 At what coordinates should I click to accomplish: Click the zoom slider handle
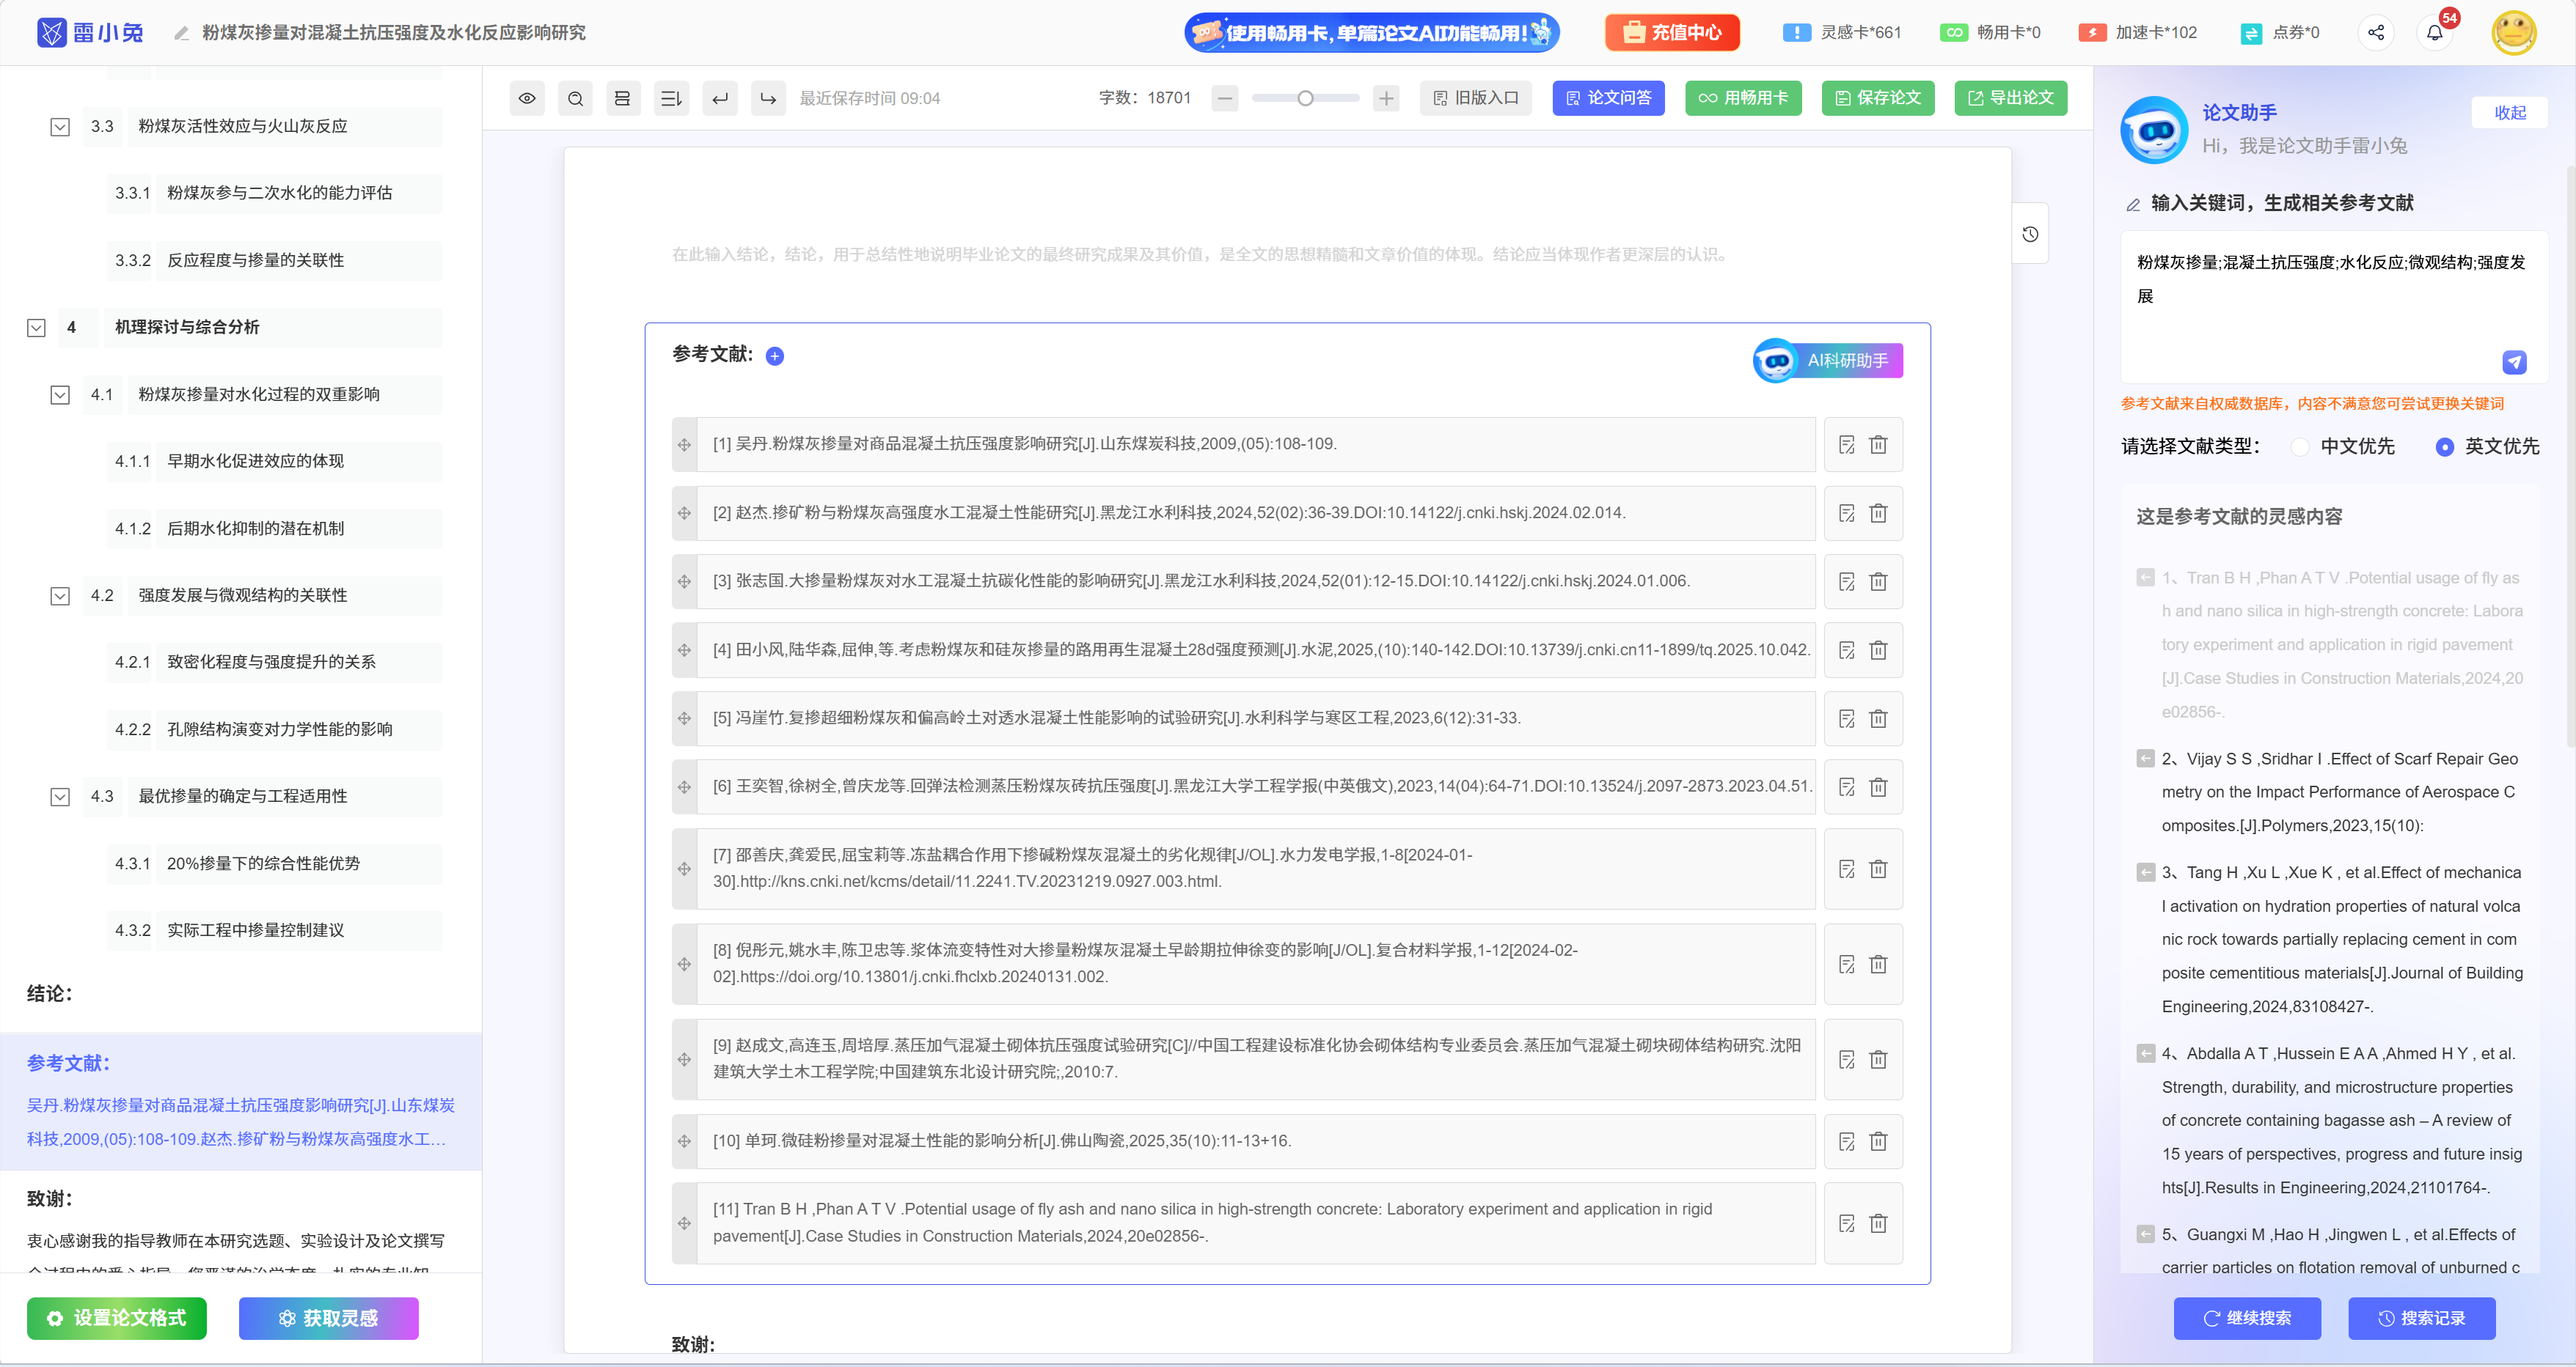coord(1305,98)
